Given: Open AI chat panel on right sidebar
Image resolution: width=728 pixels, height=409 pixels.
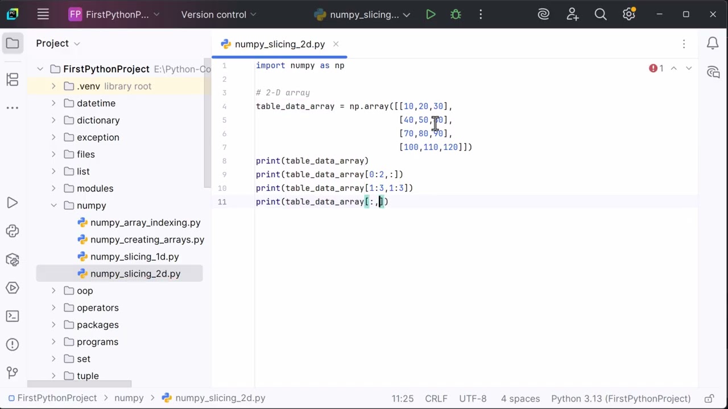Looking at the screenshot, I should (713, 72).
